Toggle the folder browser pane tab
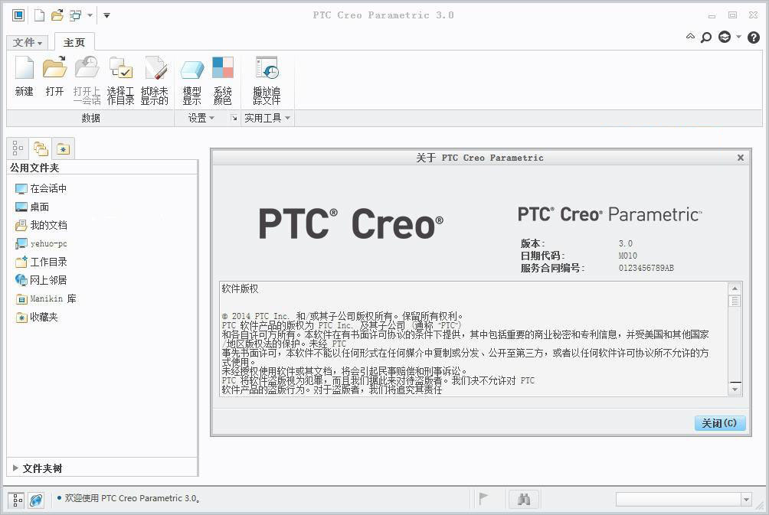Viewport: 769px width, 515px height. coord(41,148)
